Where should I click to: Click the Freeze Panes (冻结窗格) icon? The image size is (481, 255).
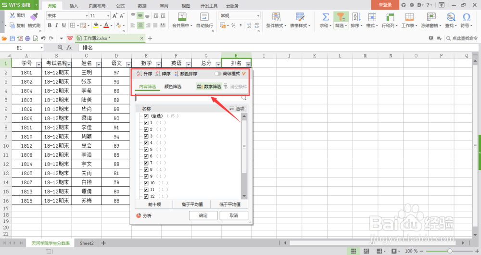(431, 17)
